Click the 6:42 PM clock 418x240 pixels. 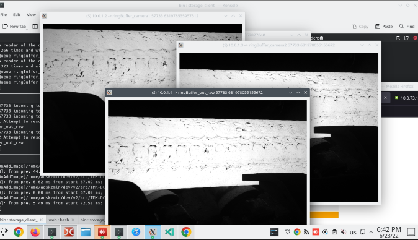coord(389,229)
